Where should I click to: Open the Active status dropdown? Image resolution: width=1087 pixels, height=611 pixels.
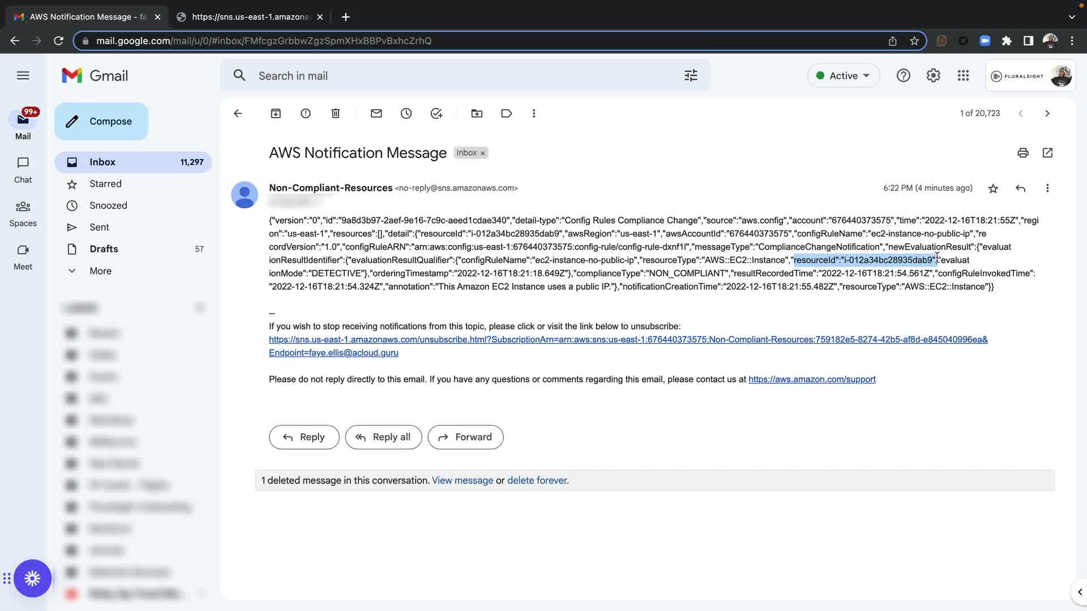point(844,76)
